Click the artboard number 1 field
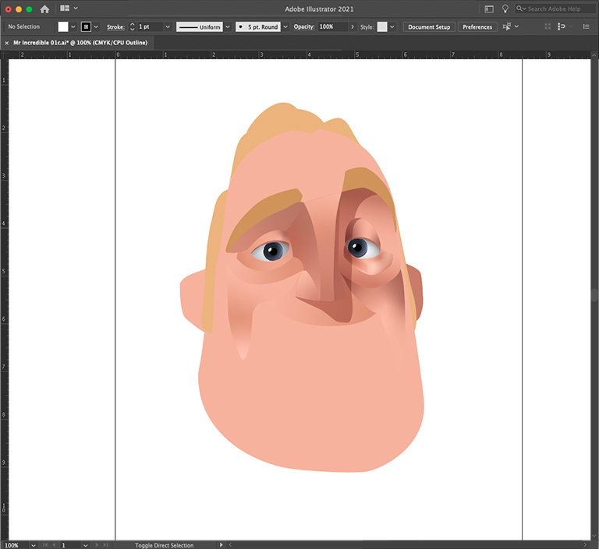The image size is (599, 549). click(71, 545)
